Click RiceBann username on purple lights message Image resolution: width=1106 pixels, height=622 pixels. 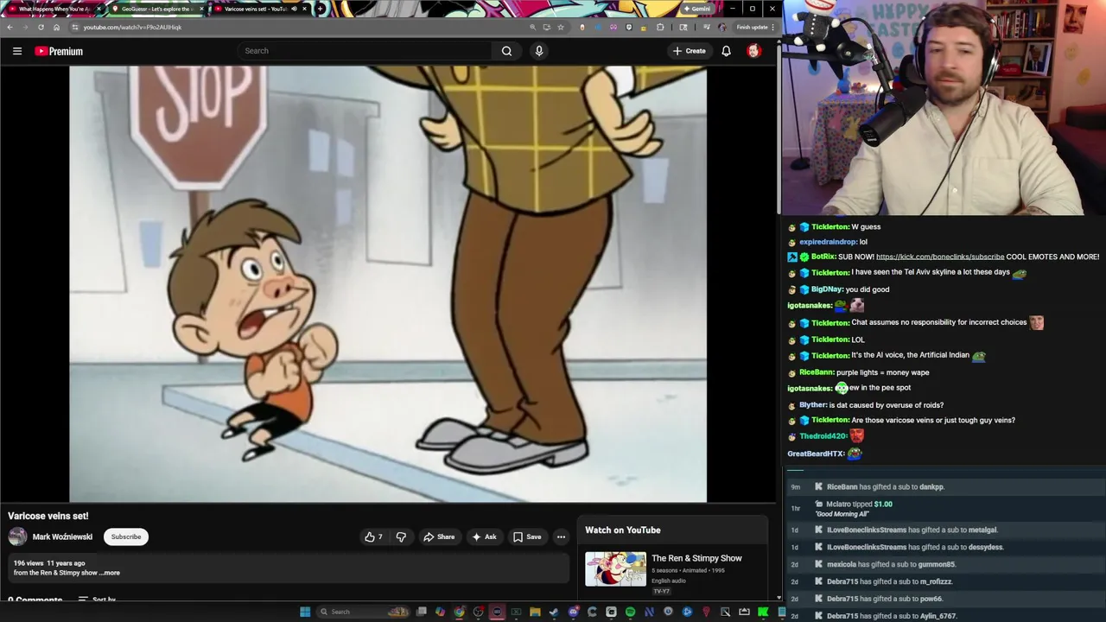pos(817,372)
